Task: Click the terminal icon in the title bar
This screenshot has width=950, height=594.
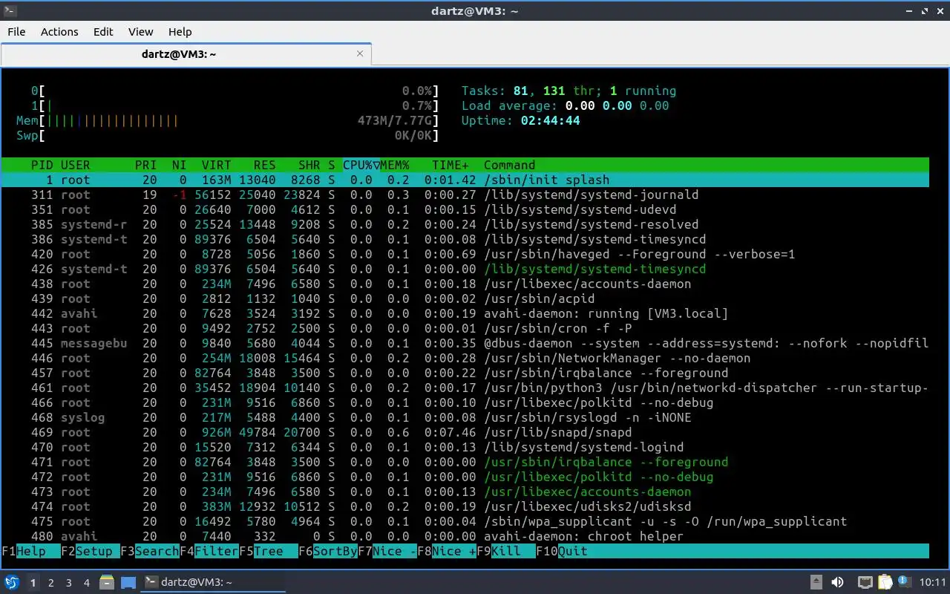Action: (x=8, y=10)
